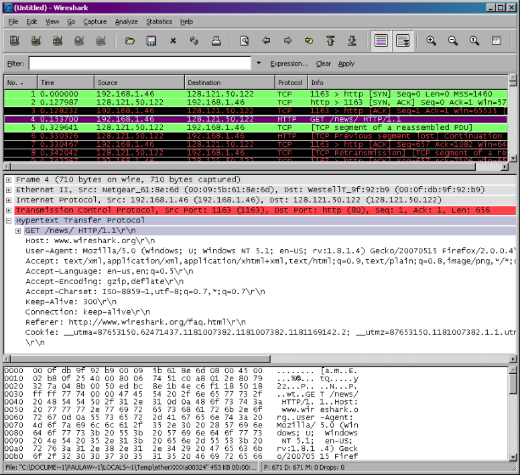Stop the running capture icon
520x475 pixels.
coord(79,41)
